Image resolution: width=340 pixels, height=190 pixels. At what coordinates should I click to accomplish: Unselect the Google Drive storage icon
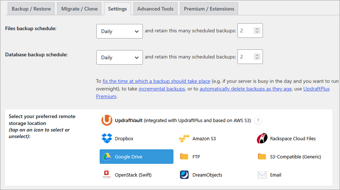(107, 157)
